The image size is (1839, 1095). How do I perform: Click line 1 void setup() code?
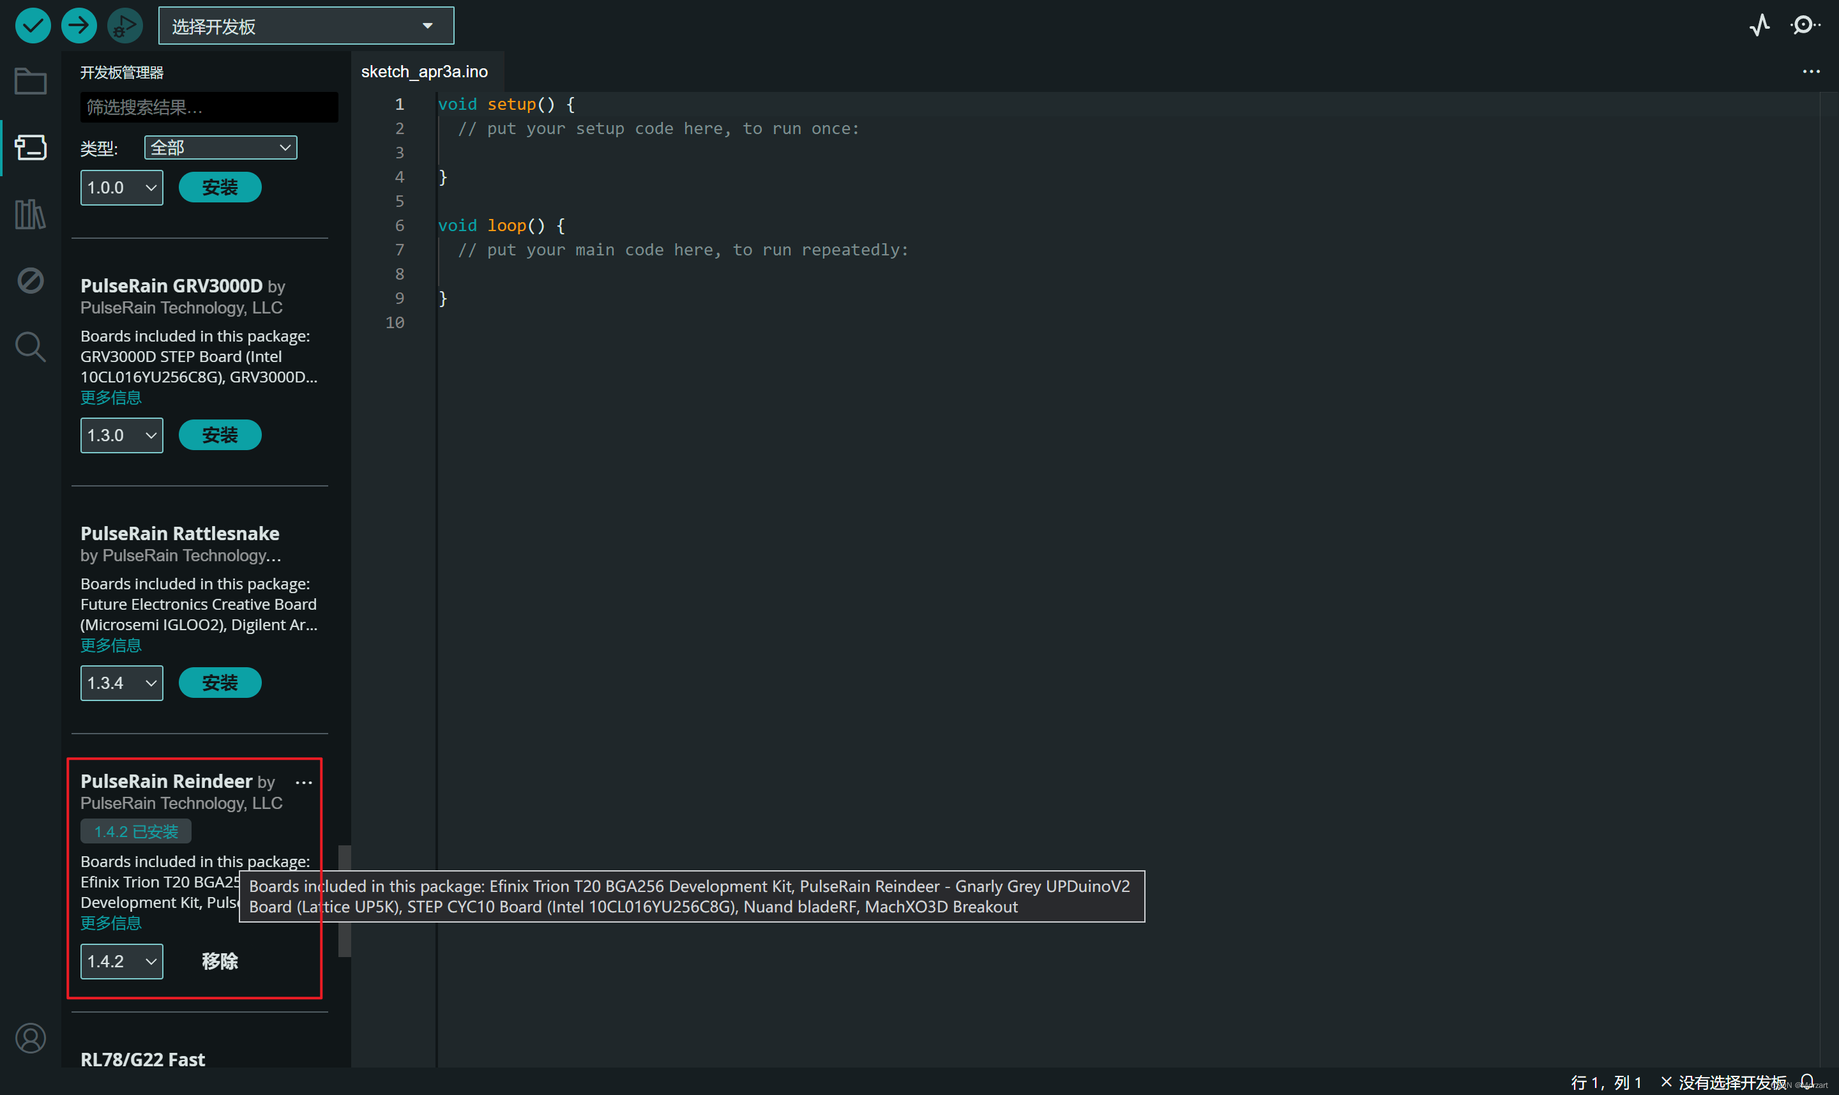click(506, 104)
